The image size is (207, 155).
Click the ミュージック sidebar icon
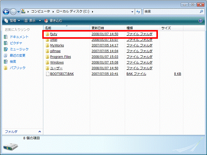[x=6, y=49]
